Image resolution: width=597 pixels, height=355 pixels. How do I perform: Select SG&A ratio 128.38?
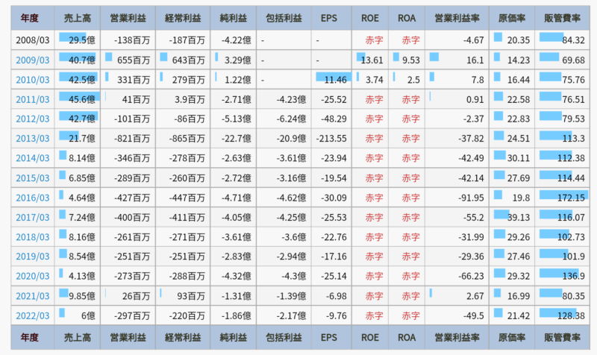pos(571,315)
